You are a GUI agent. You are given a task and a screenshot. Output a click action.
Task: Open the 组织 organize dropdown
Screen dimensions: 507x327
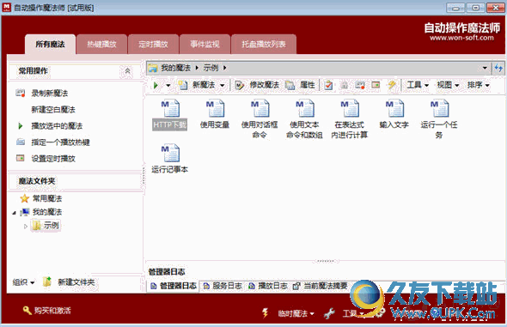click(x=23, y=282)
